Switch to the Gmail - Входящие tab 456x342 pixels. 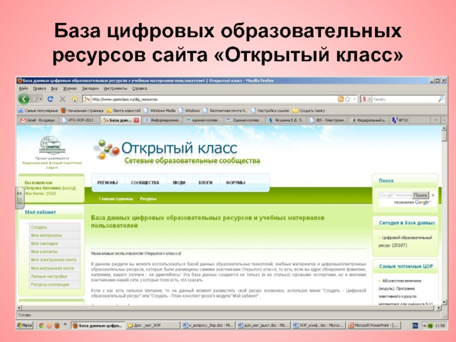coord(39,120)
